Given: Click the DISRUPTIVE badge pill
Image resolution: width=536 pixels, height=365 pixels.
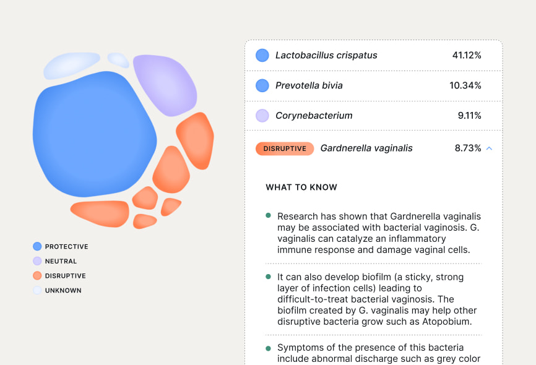Looking at the screenshot, I should pos(285,148).
